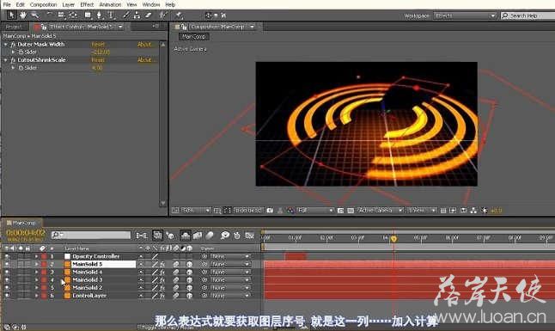Screen dimensions: 555x331
Task: Select the Zoom magnifier tool
Action: pos(34,15)
